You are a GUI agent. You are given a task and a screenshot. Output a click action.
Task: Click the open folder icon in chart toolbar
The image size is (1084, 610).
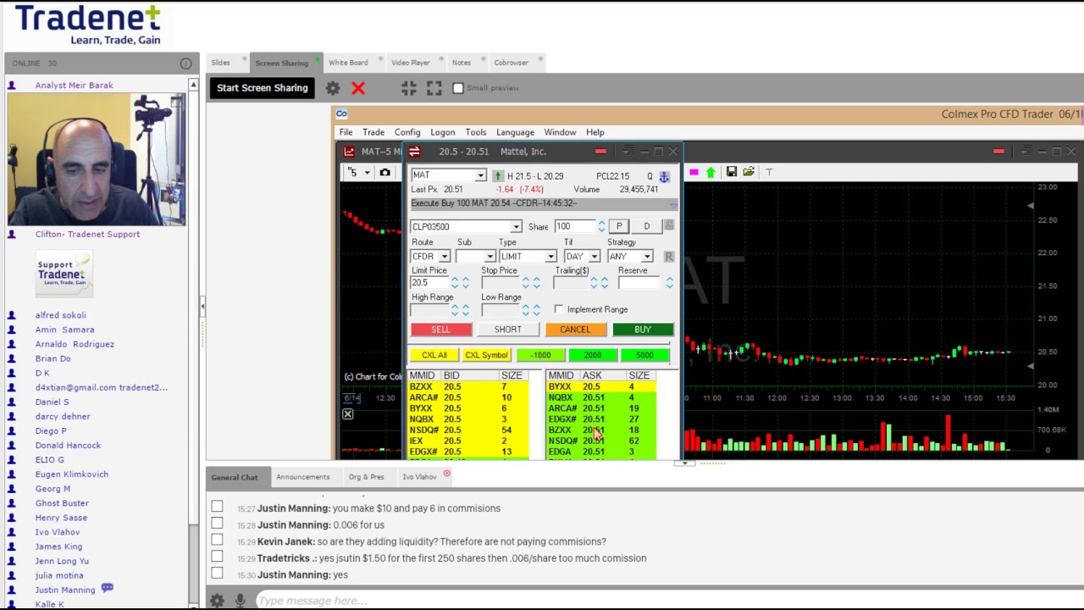(749, 172)
